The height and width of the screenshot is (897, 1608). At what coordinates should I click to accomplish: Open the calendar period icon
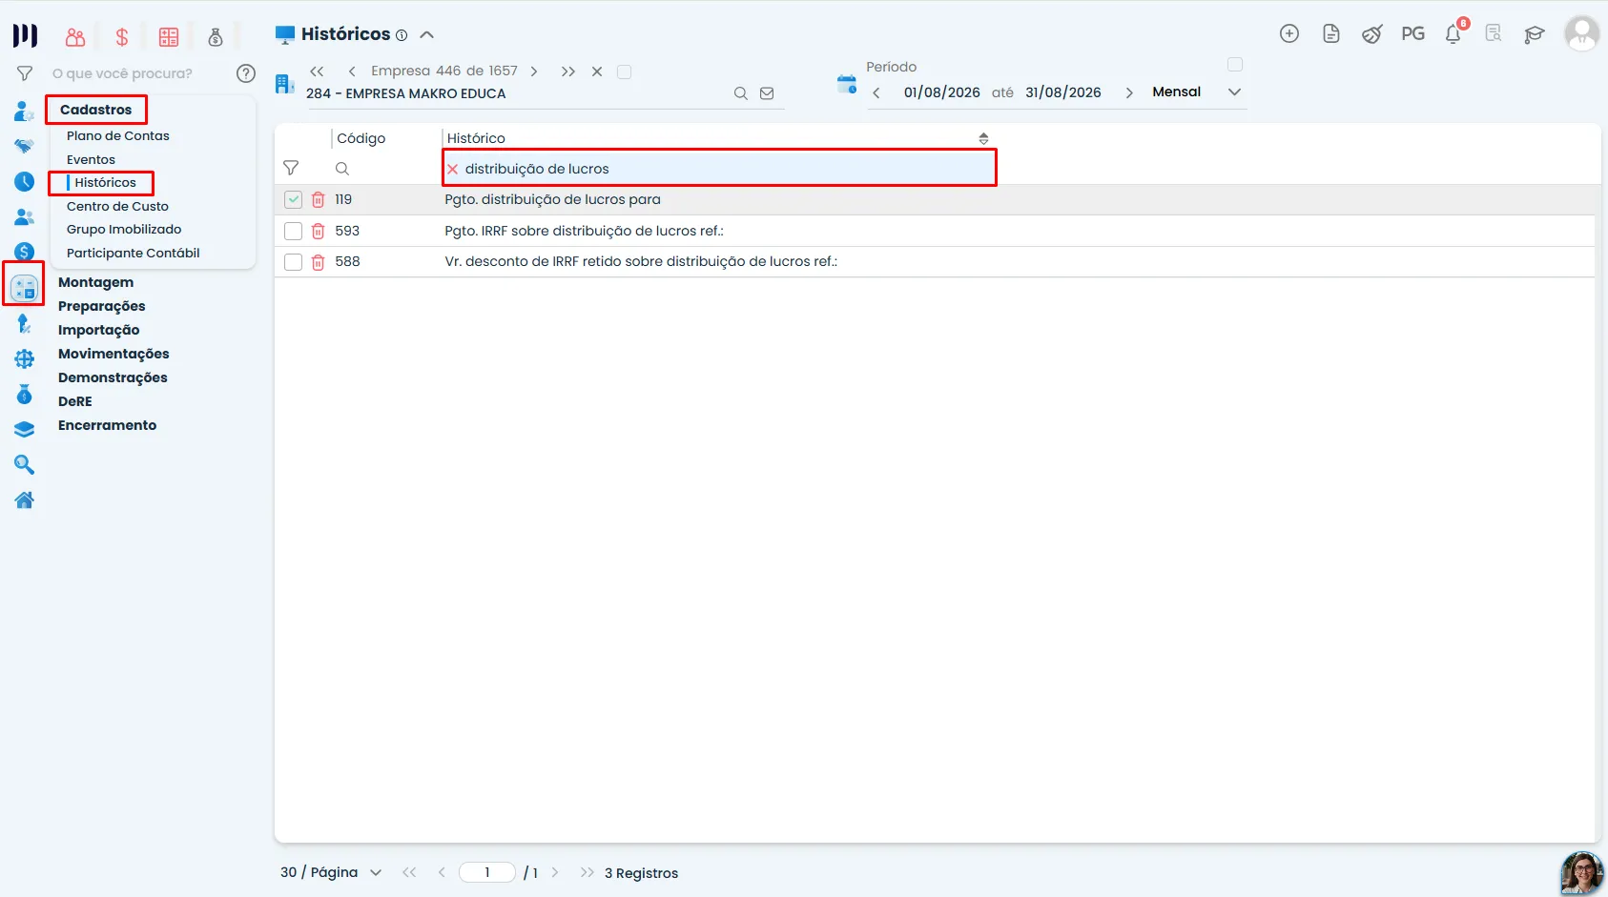(x=847, y=84)
